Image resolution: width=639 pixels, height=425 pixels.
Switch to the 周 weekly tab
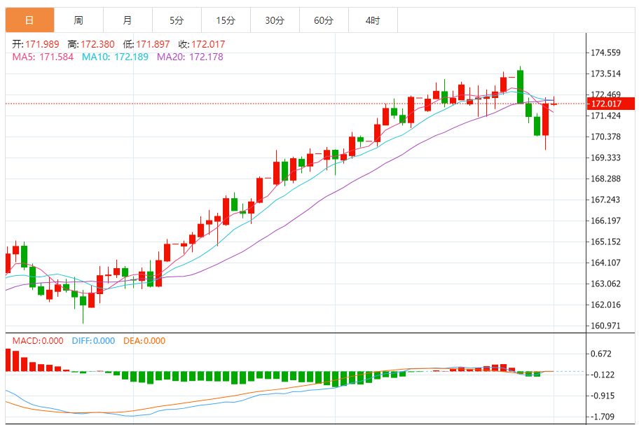click(78, 20)
